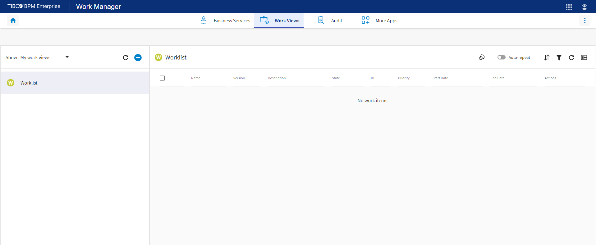Check the select-all work items checkbox
Viewport: 596px width, 245px height.
tap(162, 78)
